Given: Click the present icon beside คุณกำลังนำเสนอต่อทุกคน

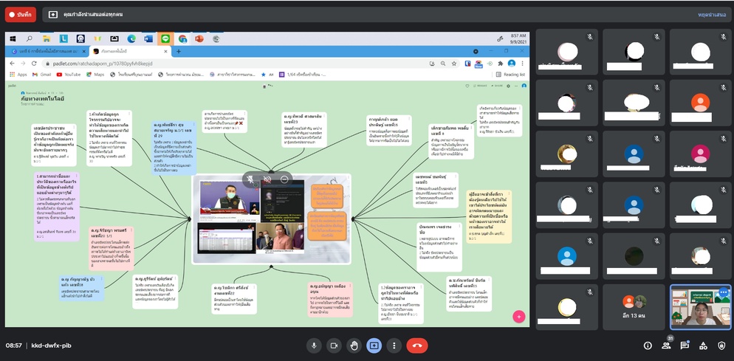Looking at the screenshot, I should pos(53,15).
